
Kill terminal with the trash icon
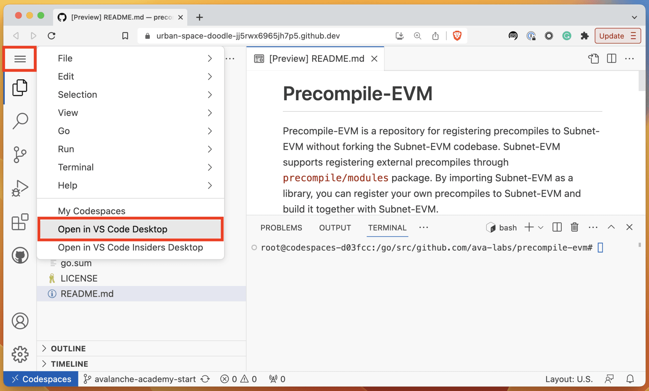[x=574, y=227]
